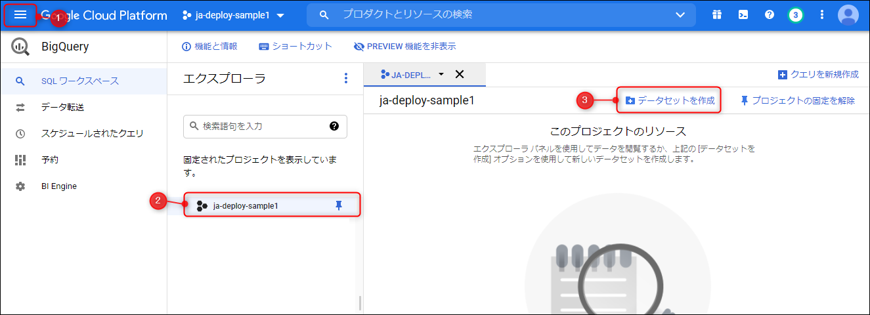Click データセットを作成 button
The image size is (870, 315).
(670, 100)
